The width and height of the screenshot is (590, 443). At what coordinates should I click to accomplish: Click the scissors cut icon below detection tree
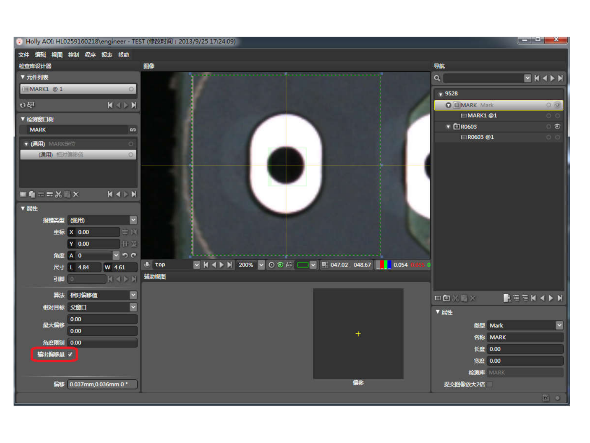(58, 195)
